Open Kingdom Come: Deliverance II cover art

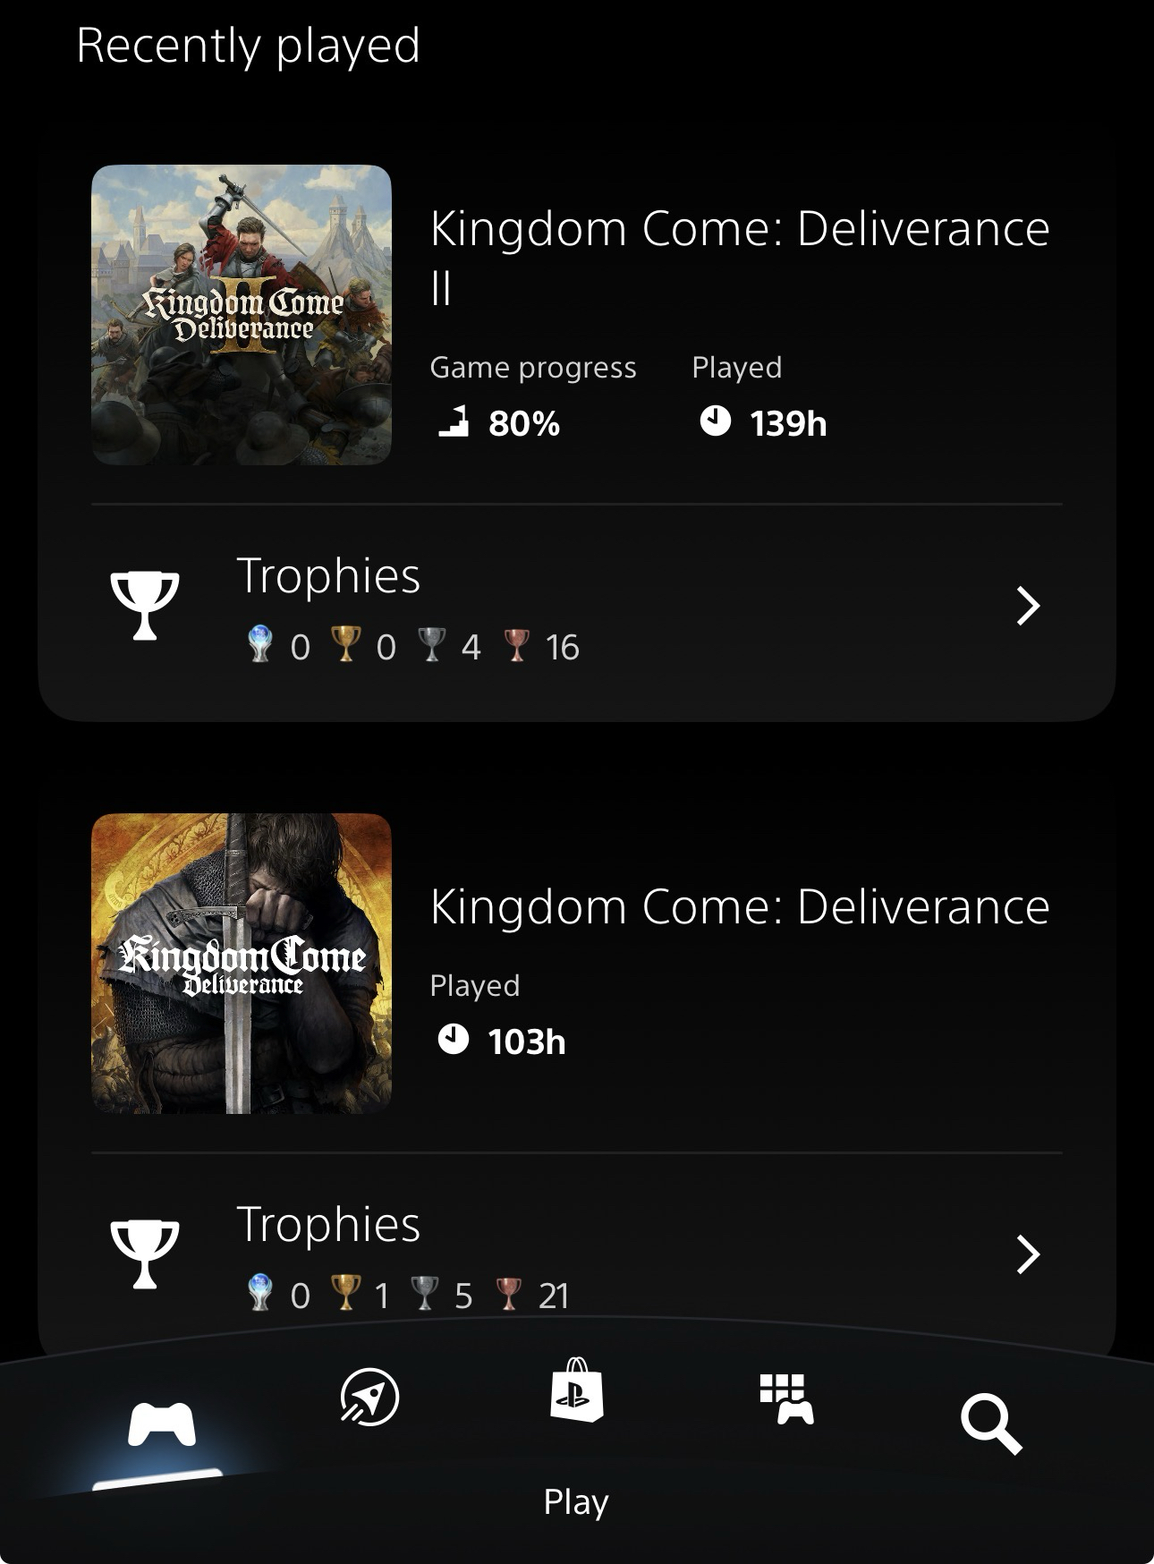[242, 315]
